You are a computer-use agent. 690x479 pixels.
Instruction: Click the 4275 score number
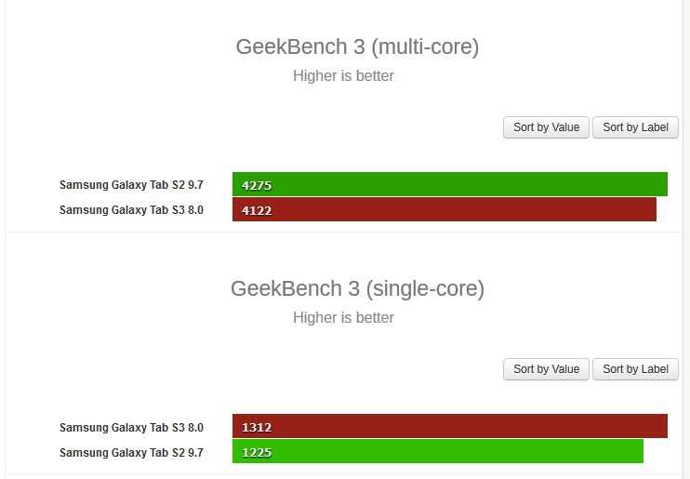click(x=257, y=185)
